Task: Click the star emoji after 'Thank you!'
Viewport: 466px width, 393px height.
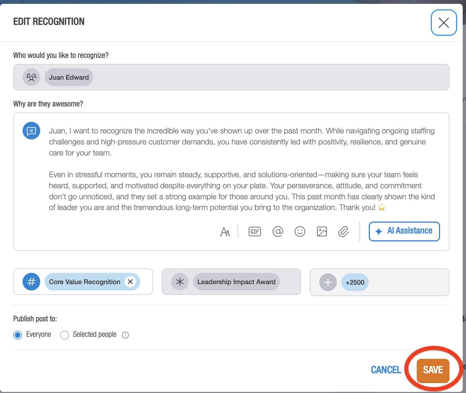Action: pos(382,207)
